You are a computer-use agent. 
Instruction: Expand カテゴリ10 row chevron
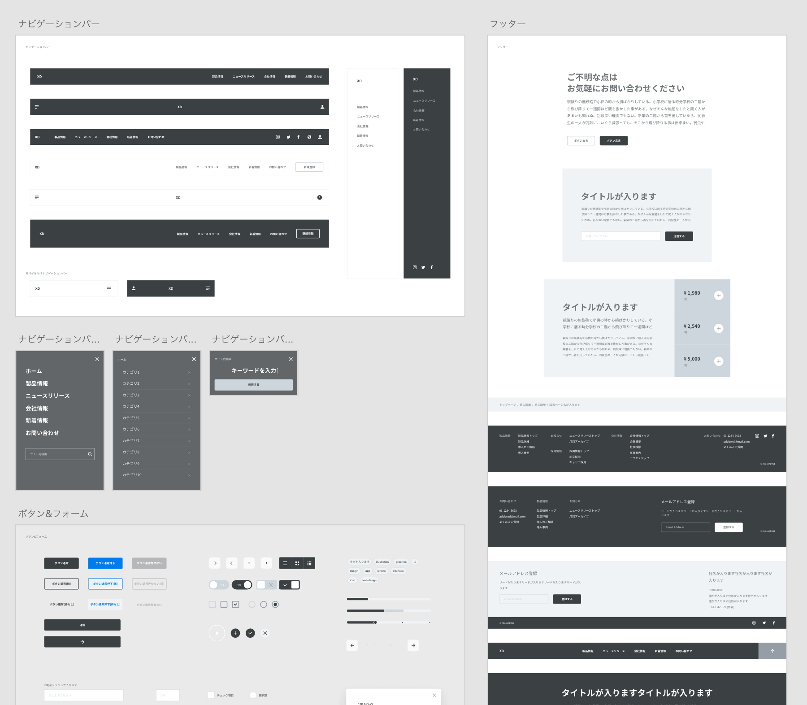[189, 475]
